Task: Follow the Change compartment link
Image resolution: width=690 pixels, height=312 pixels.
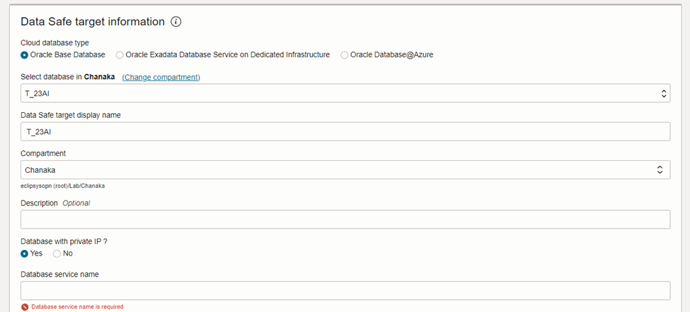Action: coord(161,77)
